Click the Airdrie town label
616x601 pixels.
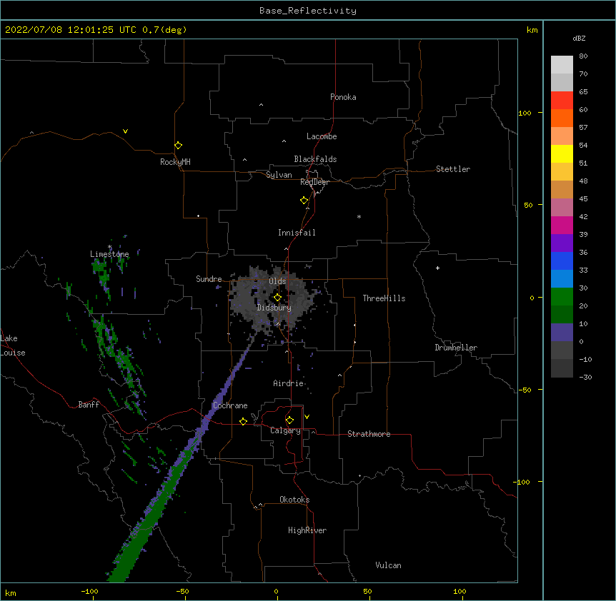click(x=288, y=383)
